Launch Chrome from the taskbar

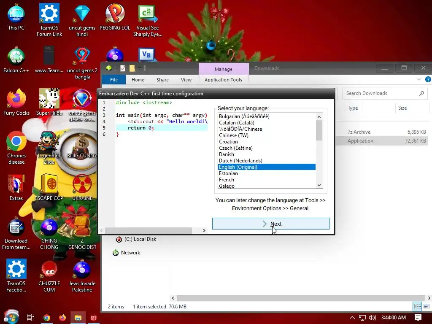coord(46,318)
